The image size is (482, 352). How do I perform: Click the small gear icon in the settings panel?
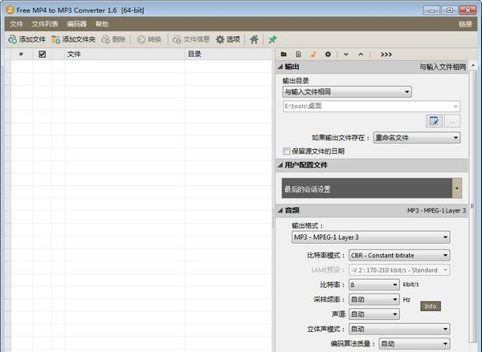click(328, 55)
